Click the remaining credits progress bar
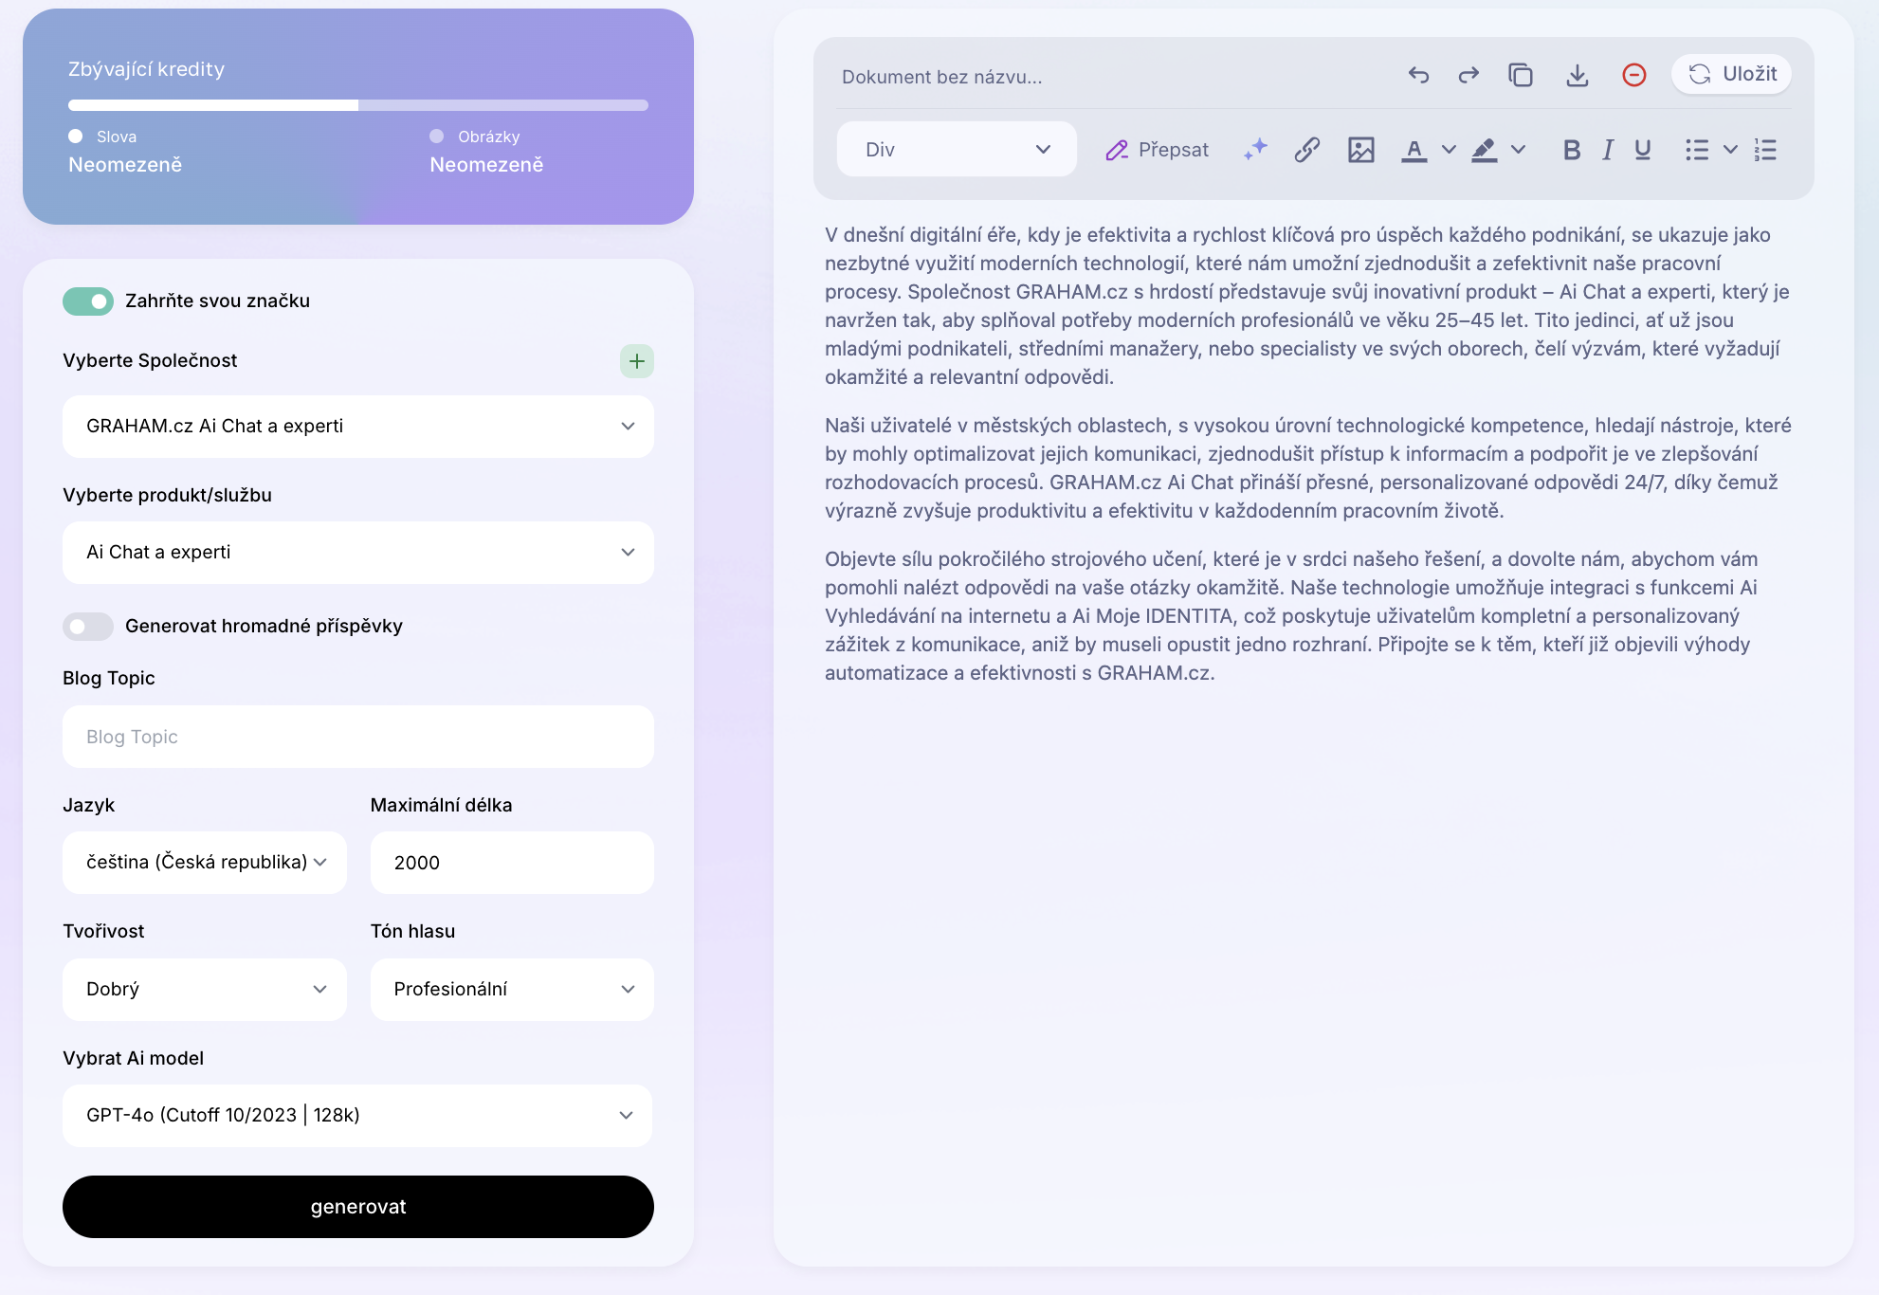 358,105
